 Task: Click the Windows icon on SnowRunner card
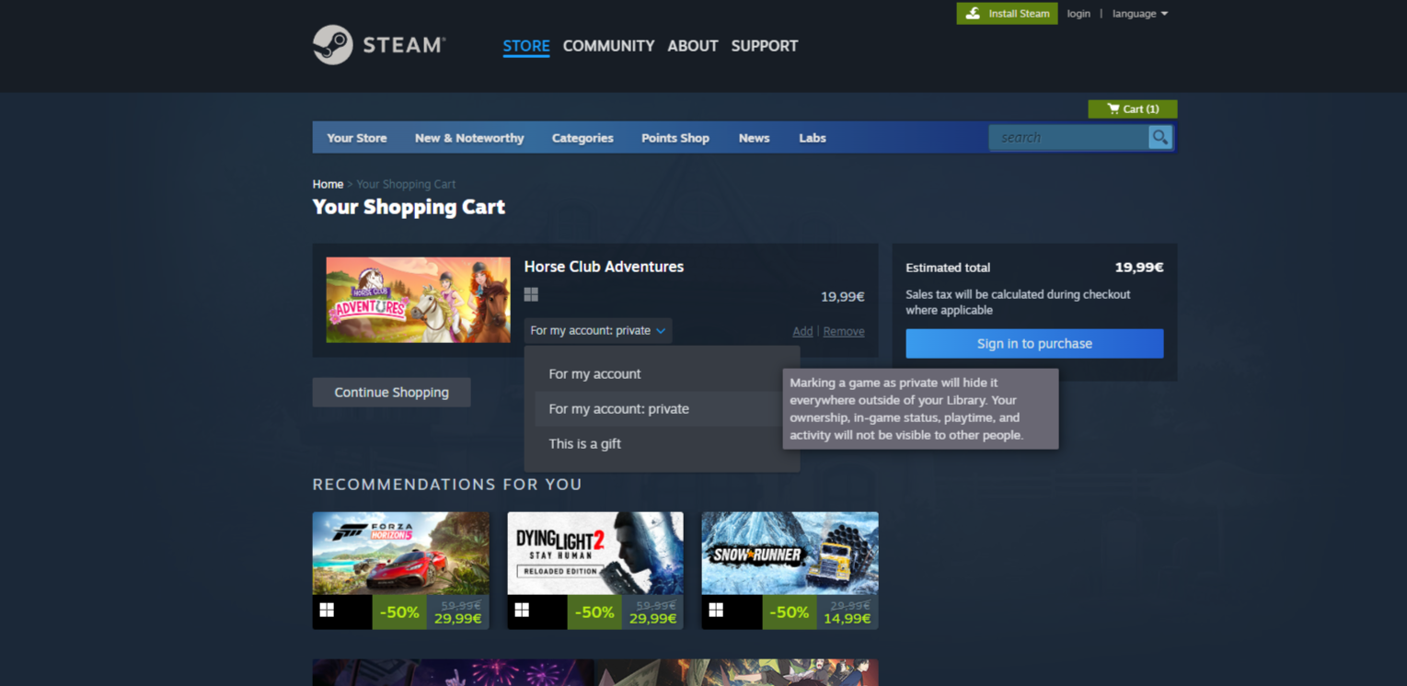(716, 610)
